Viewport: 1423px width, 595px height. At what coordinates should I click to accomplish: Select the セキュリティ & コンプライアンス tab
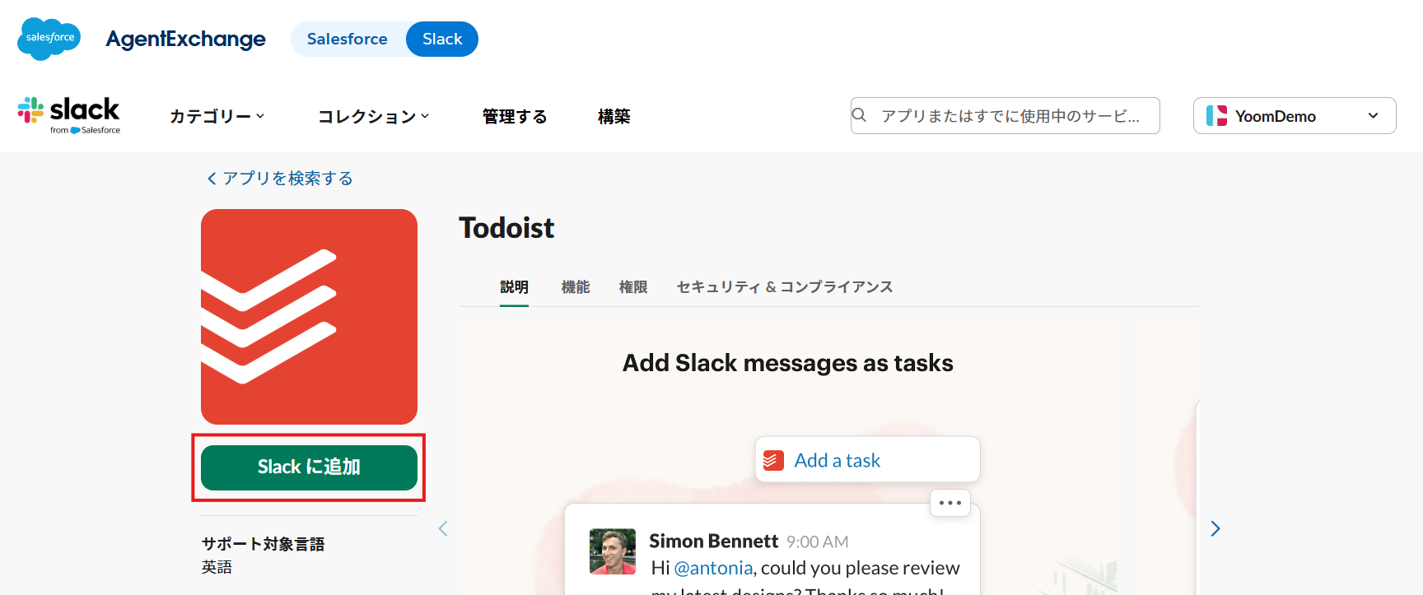[785, 287]
